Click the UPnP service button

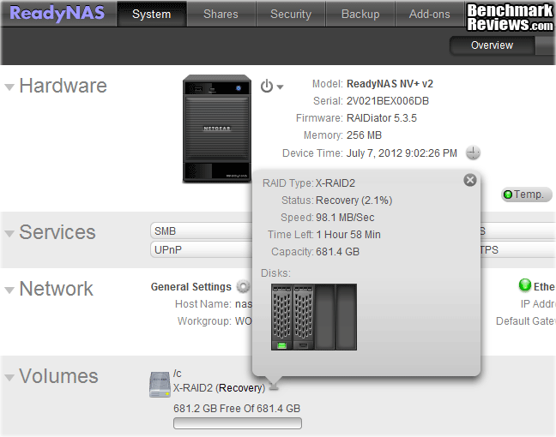pyautogui.click(x=201, y=249)
